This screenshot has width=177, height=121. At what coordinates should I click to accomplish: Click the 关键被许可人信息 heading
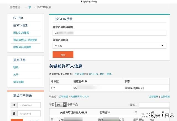coord(66,66)
